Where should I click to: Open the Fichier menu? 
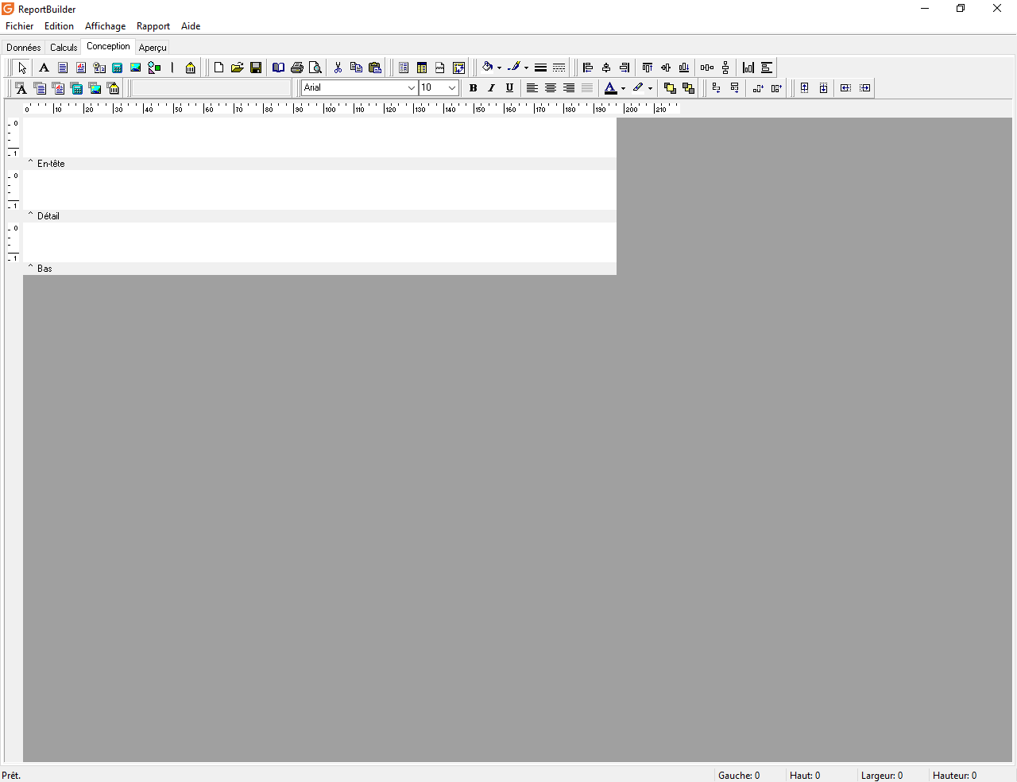pos(20,26)
